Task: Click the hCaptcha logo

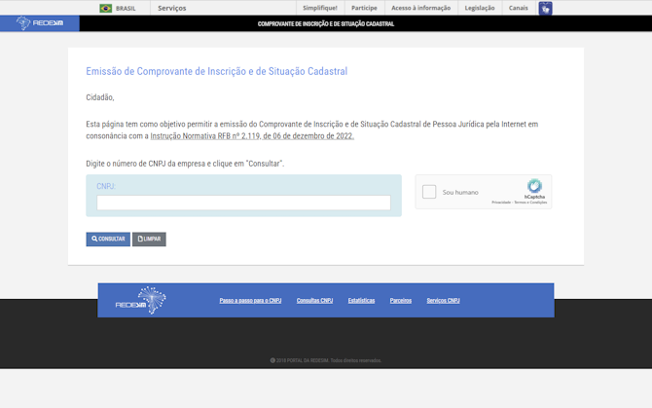Action: [534, 187]
